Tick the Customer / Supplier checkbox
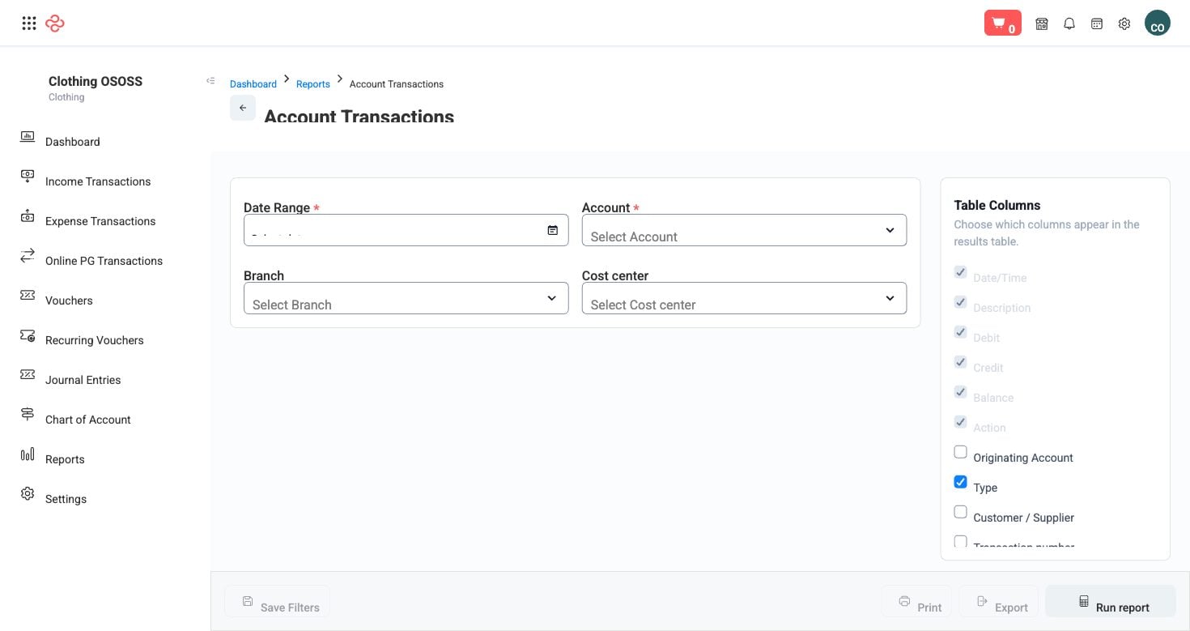This screenshot has height=631, width=1190. [x=961, y=512]
